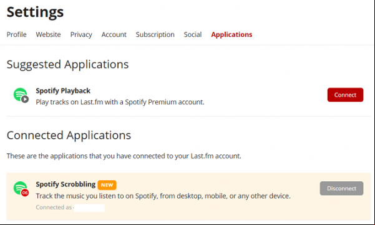Switch to the Website tab
The image size is (375, 225).
pyautogui.click(x=48, y=35)
